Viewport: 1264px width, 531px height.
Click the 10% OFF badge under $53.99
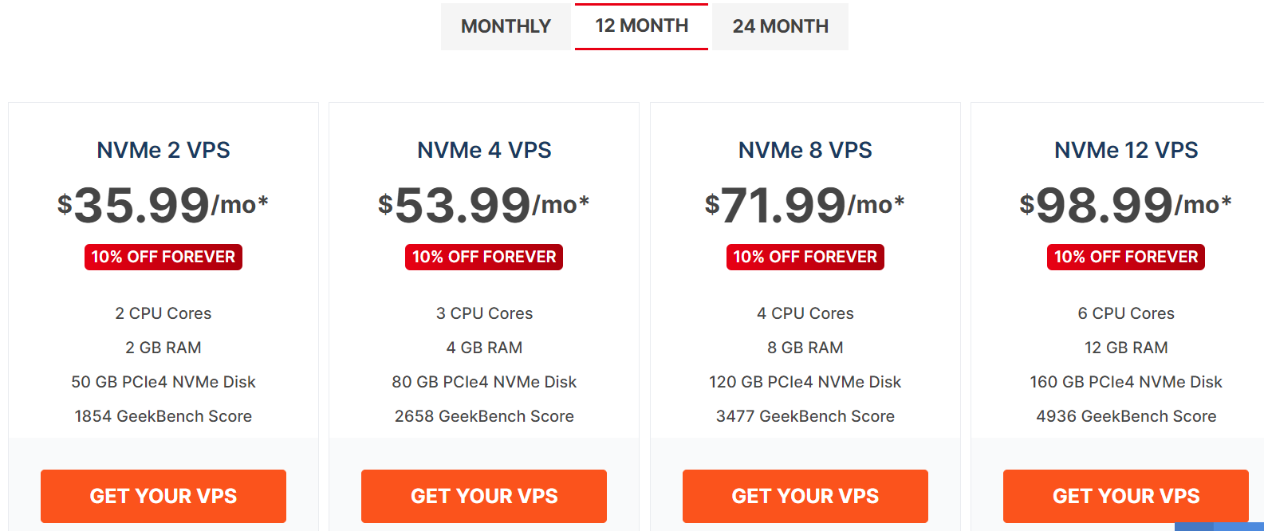484,257
